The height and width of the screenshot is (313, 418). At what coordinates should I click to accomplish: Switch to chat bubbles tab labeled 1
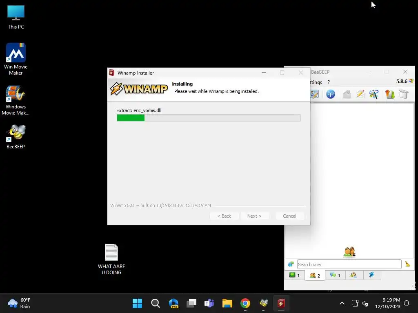tap(336, 275)
